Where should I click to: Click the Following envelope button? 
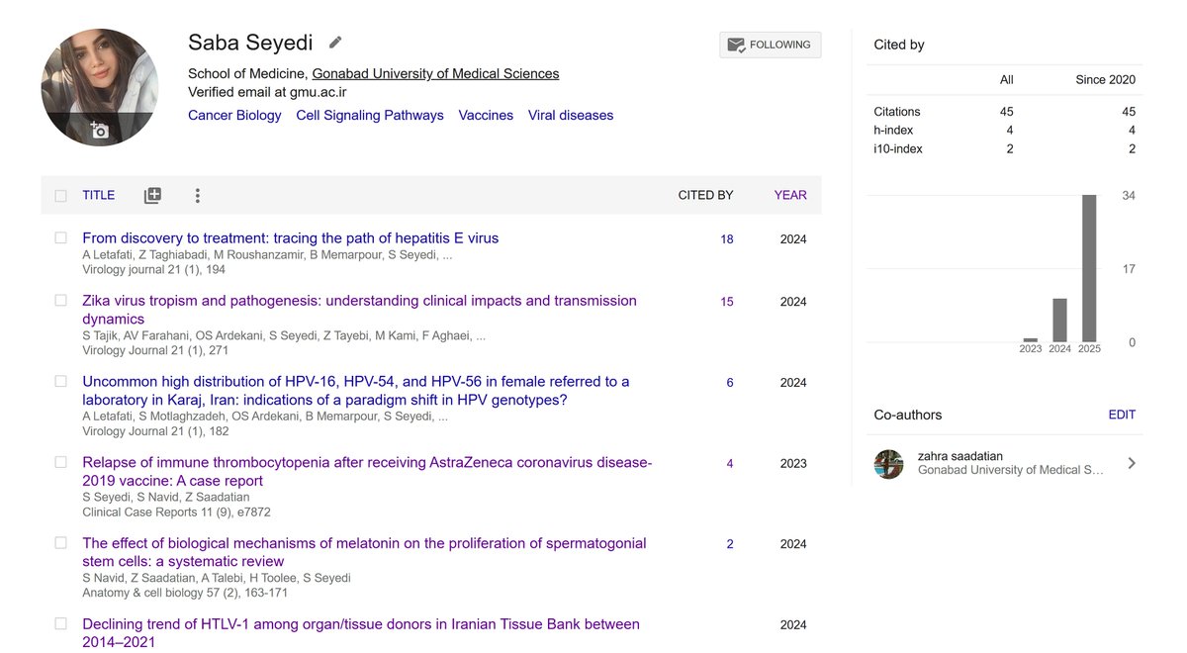point(770,45)
